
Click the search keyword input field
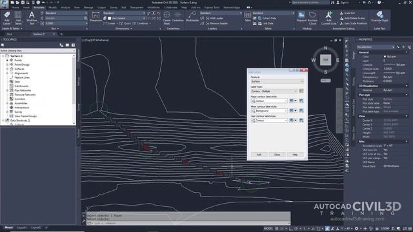click(310, 3)
